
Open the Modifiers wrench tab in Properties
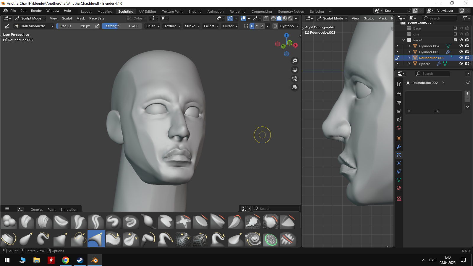399,147
